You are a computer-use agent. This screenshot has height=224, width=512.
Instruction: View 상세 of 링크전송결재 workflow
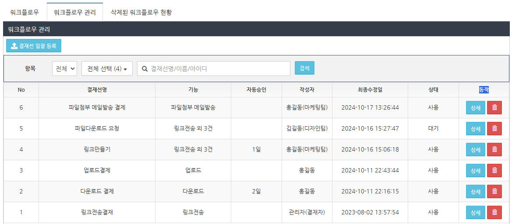click(475, 212)
